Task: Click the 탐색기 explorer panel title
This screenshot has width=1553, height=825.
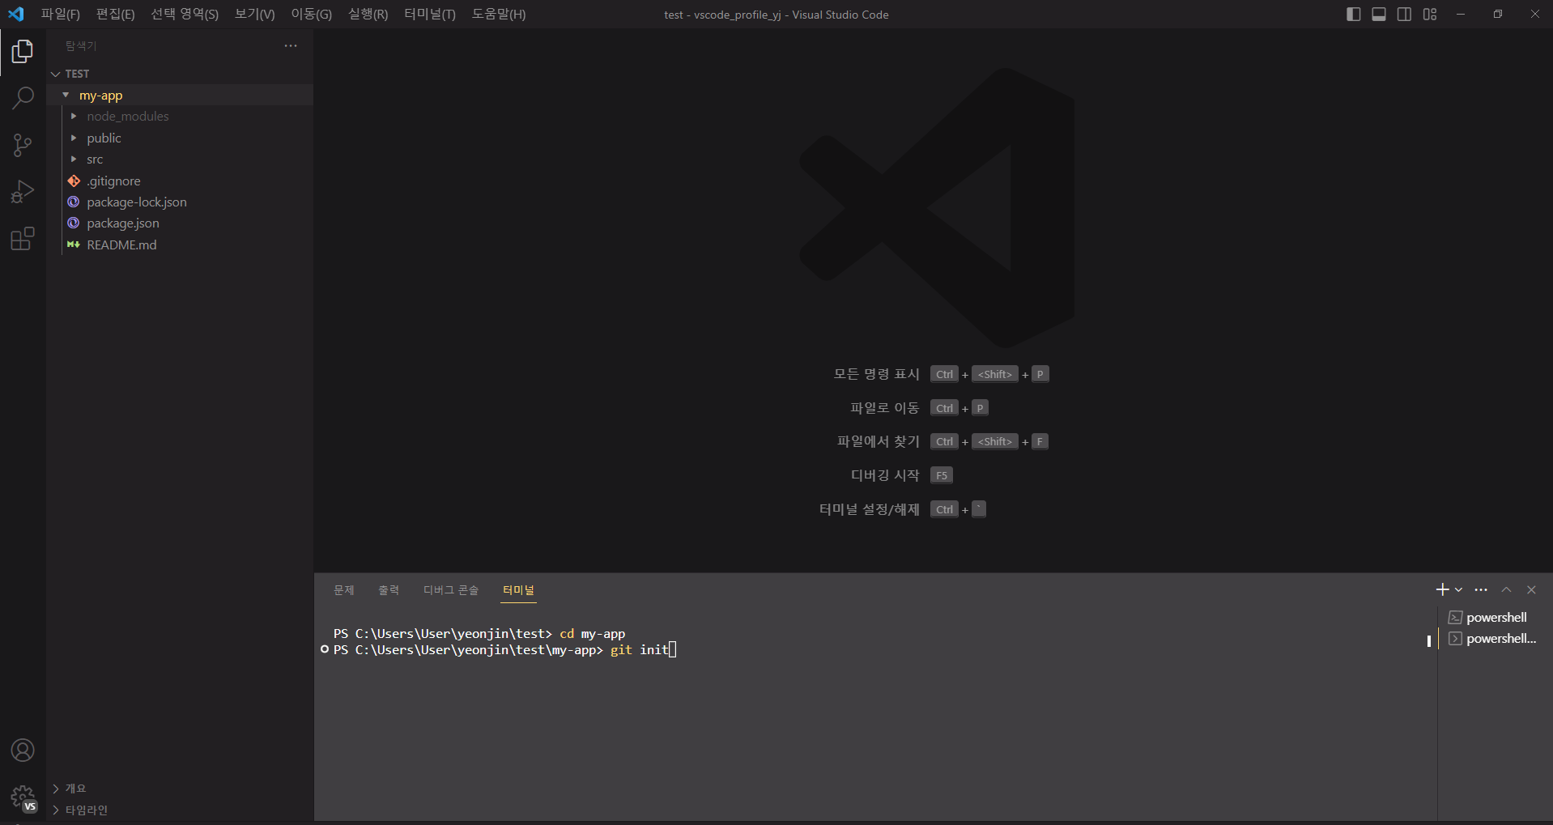Action: point(81,46)
